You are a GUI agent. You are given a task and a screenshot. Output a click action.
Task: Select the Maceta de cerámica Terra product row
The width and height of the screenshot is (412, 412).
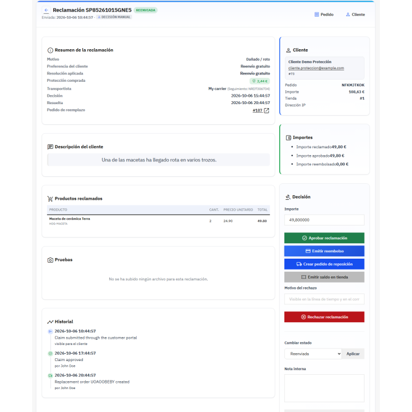click(159, 221)
